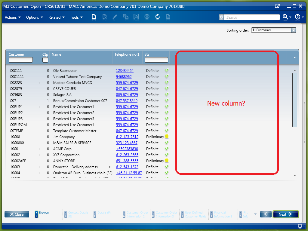Click the Next button
The width and height of the screenshot is (308, 231).
click(x=285, y=214)
